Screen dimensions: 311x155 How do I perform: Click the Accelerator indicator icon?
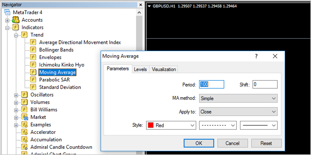25,132
